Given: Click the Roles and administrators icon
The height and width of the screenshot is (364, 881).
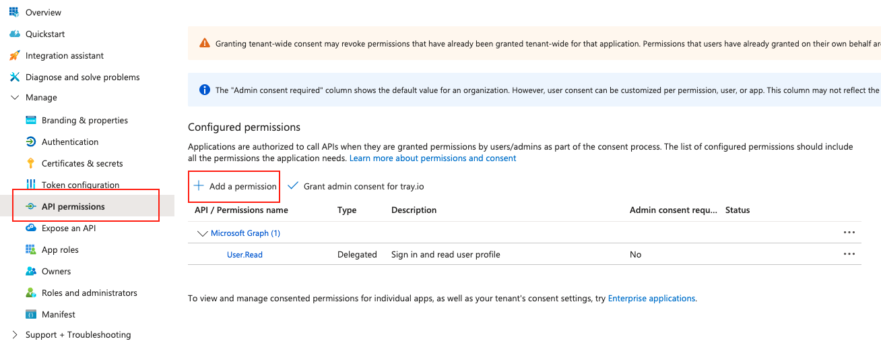Looking at the screenshot, I should click(x=30, y=293).
